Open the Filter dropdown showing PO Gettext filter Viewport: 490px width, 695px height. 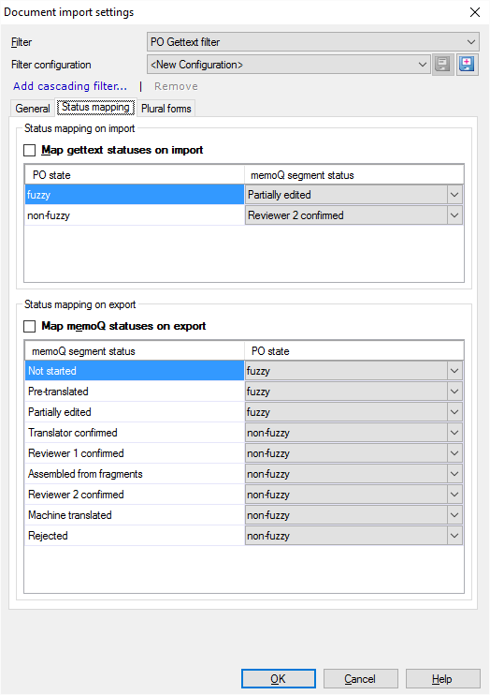[312, 42]
